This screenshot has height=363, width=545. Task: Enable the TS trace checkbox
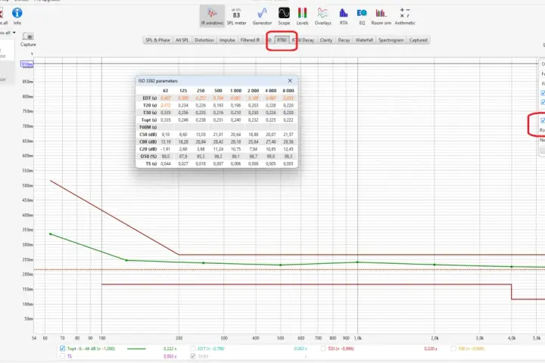[x=63, y=356]
